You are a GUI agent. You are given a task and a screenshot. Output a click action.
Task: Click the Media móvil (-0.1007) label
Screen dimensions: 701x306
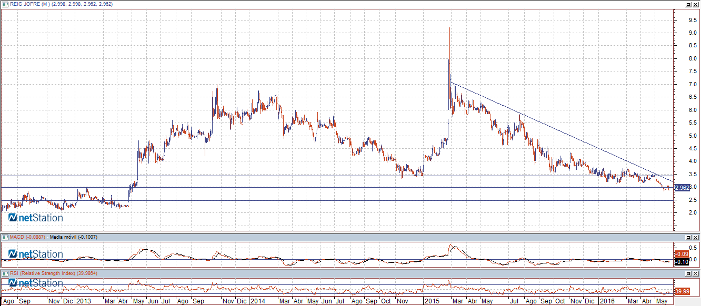(x=73, y=237)
